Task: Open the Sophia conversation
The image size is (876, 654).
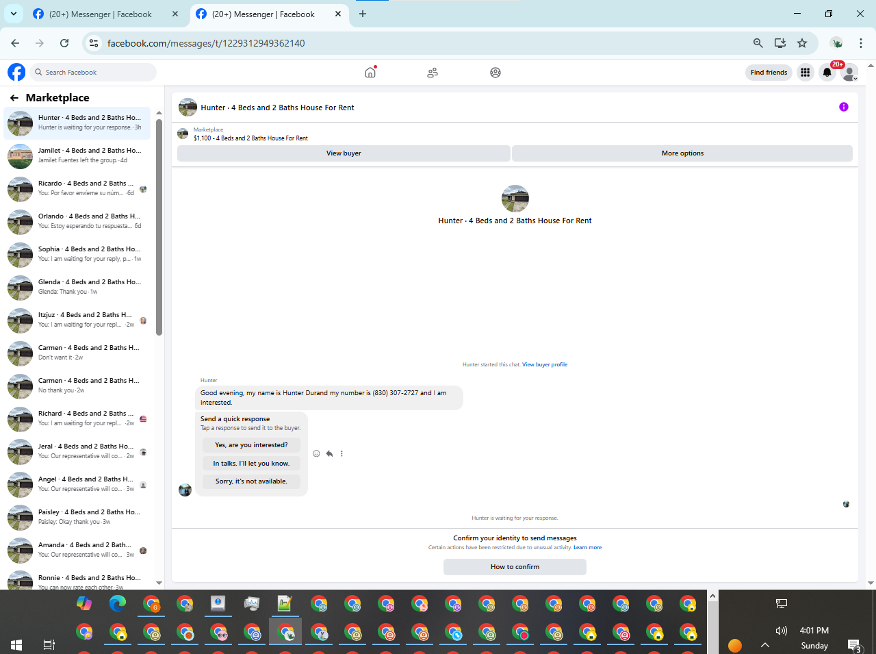Action: click(x=77, y=255)
